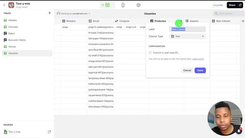This screenshot has width=245, height=138.
Task: Click the Label input field
Action: [188, 29]
